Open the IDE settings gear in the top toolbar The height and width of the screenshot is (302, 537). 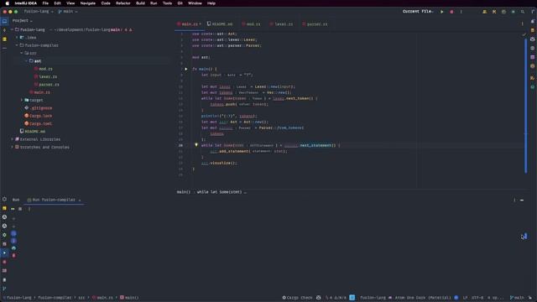[513, 12]
